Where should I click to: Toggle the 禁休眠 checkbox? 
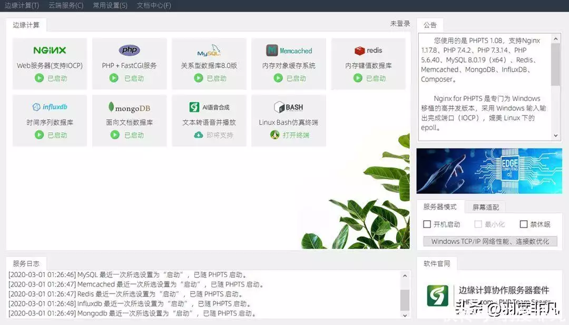524,224
